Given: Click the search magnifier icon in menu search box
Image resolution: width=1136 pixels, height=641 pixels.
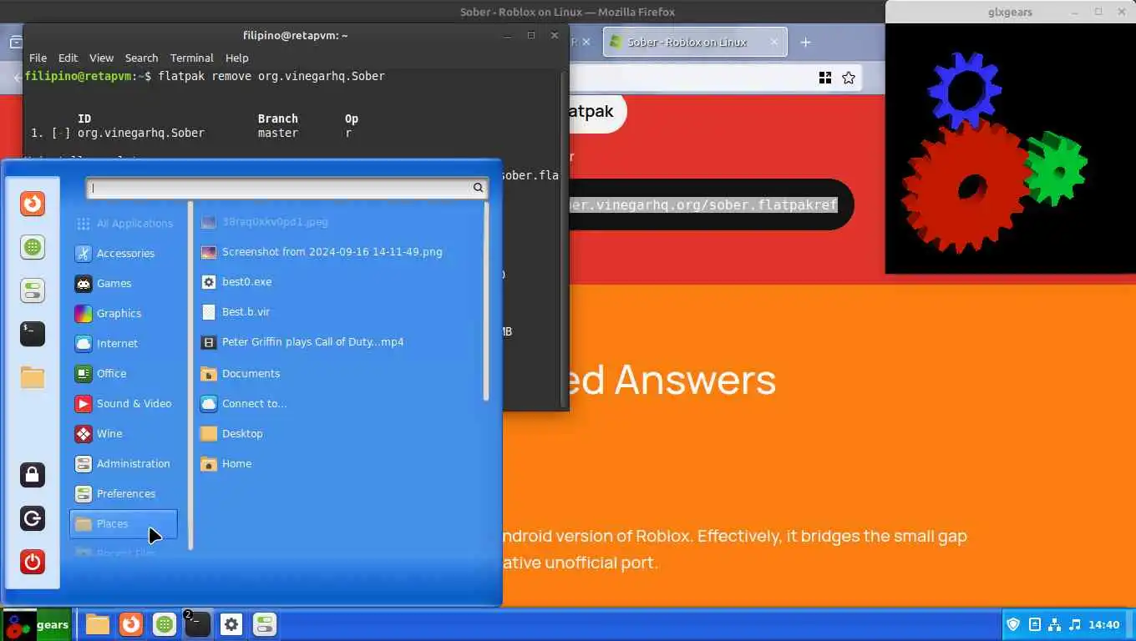Looking at the screenshot, I should coord(478,188).
